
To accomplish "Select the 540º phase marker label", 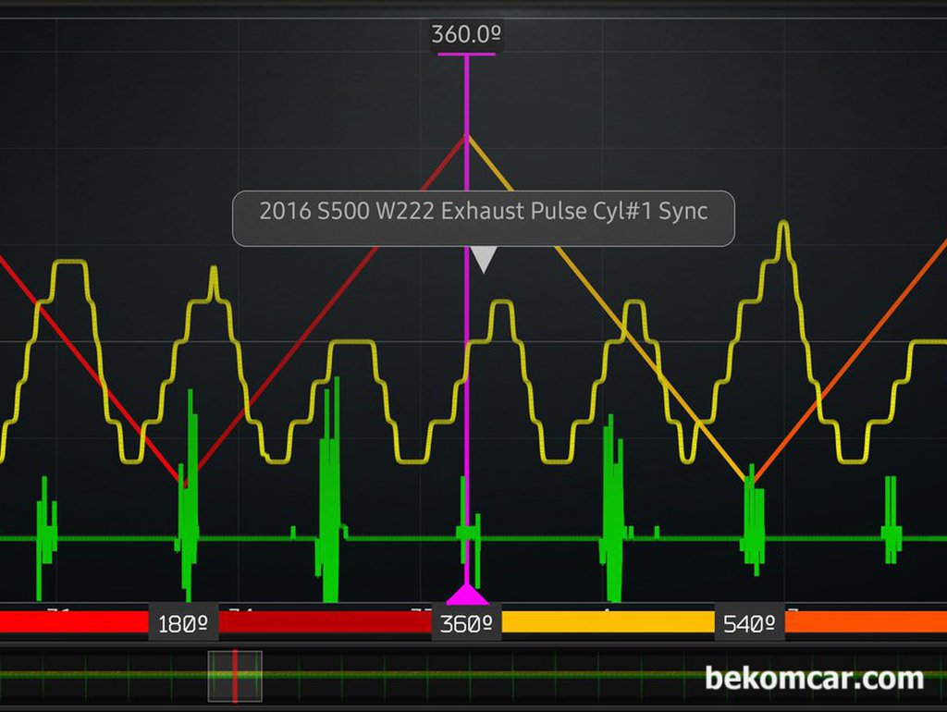I will tap(749, 623).
